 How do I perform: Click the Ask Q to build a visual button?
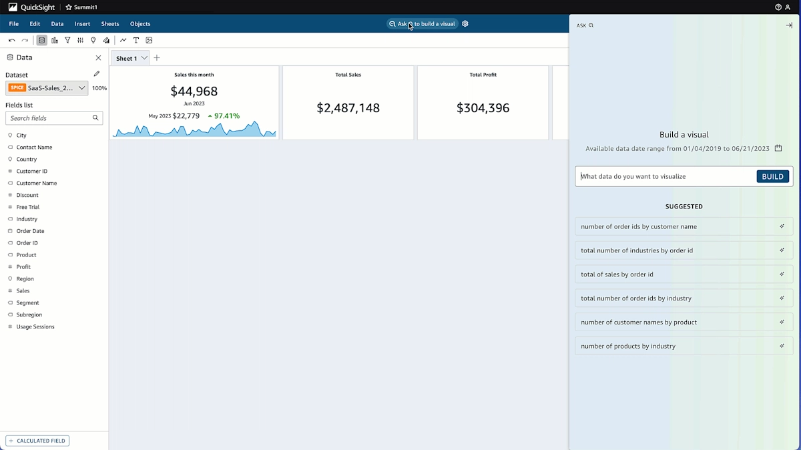pos(422,23)
